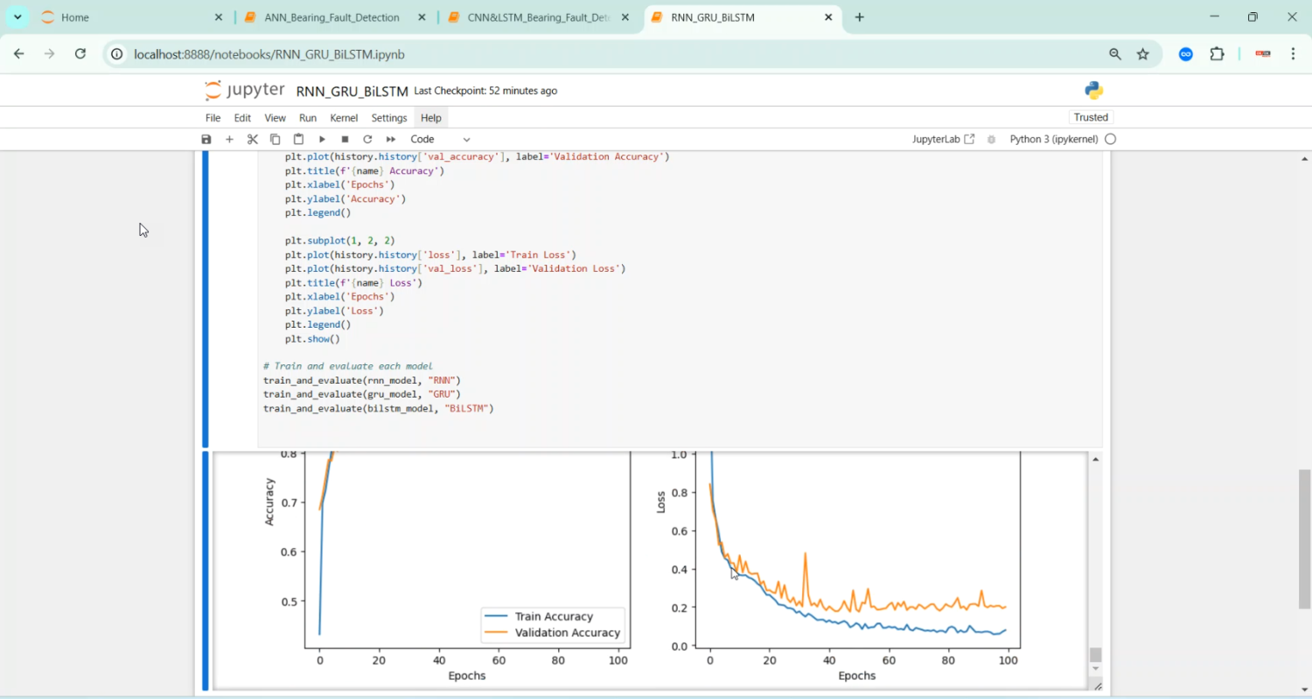Viewport: 1312px width, 699px height.
Task: Click the localhost address bar URL
Action: coord(269,54)
